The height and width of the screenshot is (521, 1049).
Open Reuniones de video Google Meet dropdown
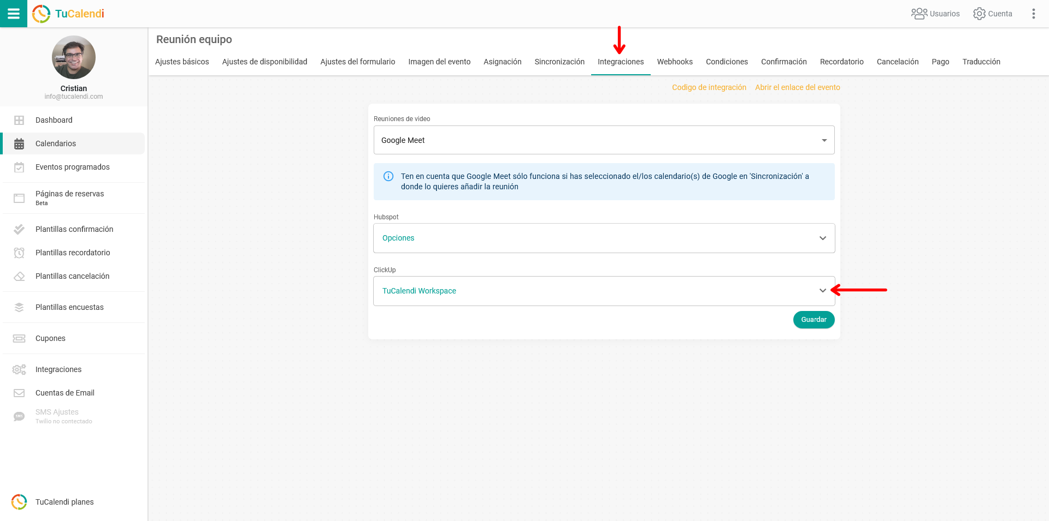pos(604,140)
